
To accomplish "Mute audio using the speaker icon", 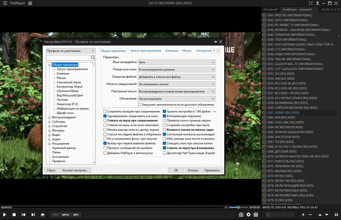I will coord(226,207).
